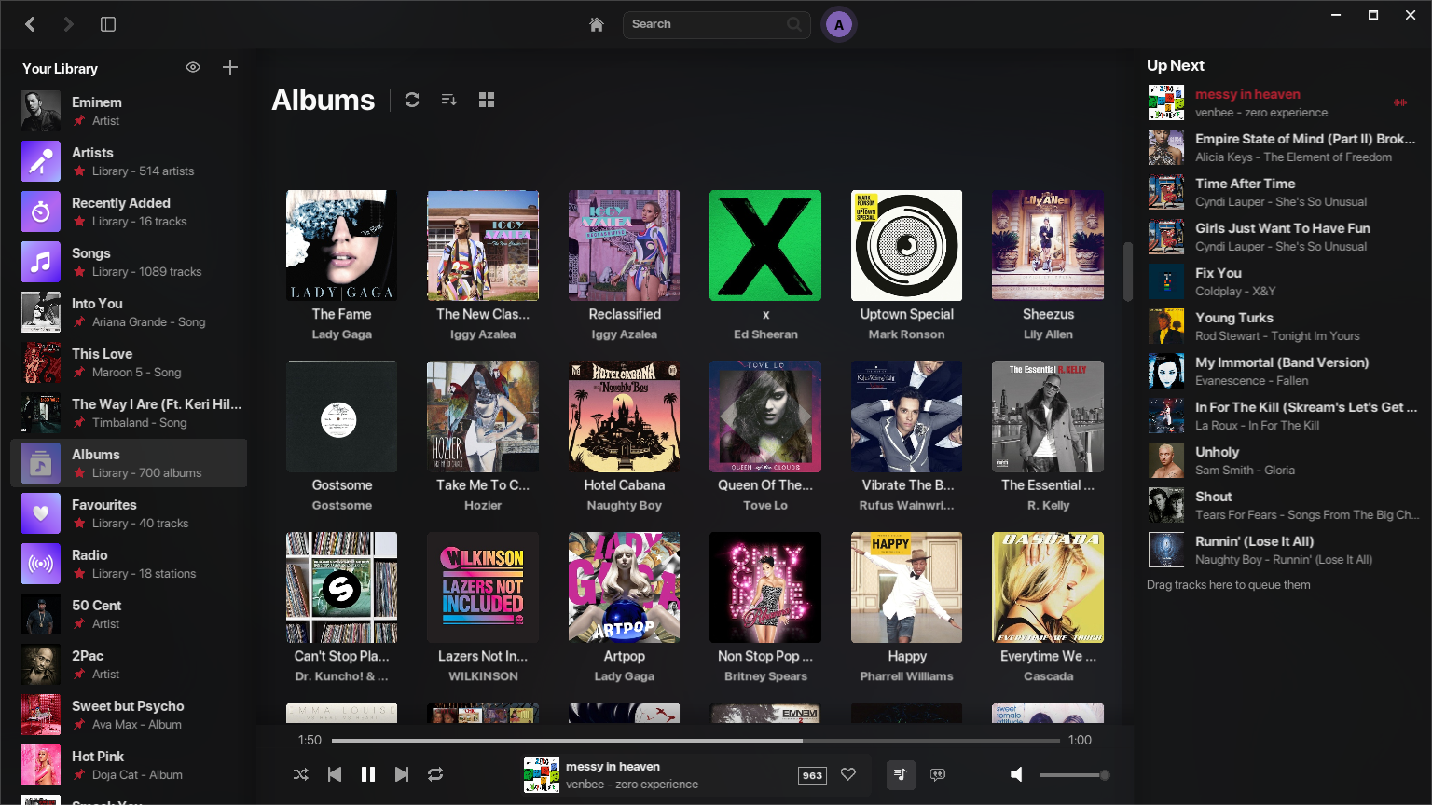Open Radio stations in the sidebar
Viewport: 1432px width, 805px height.
pos(129,564)
